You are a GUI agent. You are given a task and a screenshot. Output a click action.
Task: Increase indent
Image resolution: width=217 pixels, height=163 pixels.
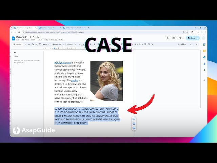click(x=149, y=44)
